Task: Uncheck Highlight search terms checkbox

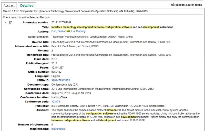Action: click(x=172, y=5)
